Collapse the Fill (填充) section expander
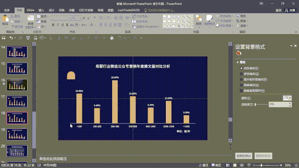299x168 pixels. [x=237, y=62]
